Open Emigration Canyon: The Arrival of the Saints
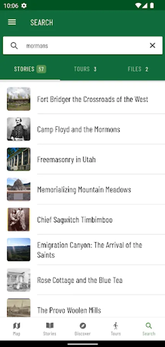The image size is (165, 347). [83, 249]
